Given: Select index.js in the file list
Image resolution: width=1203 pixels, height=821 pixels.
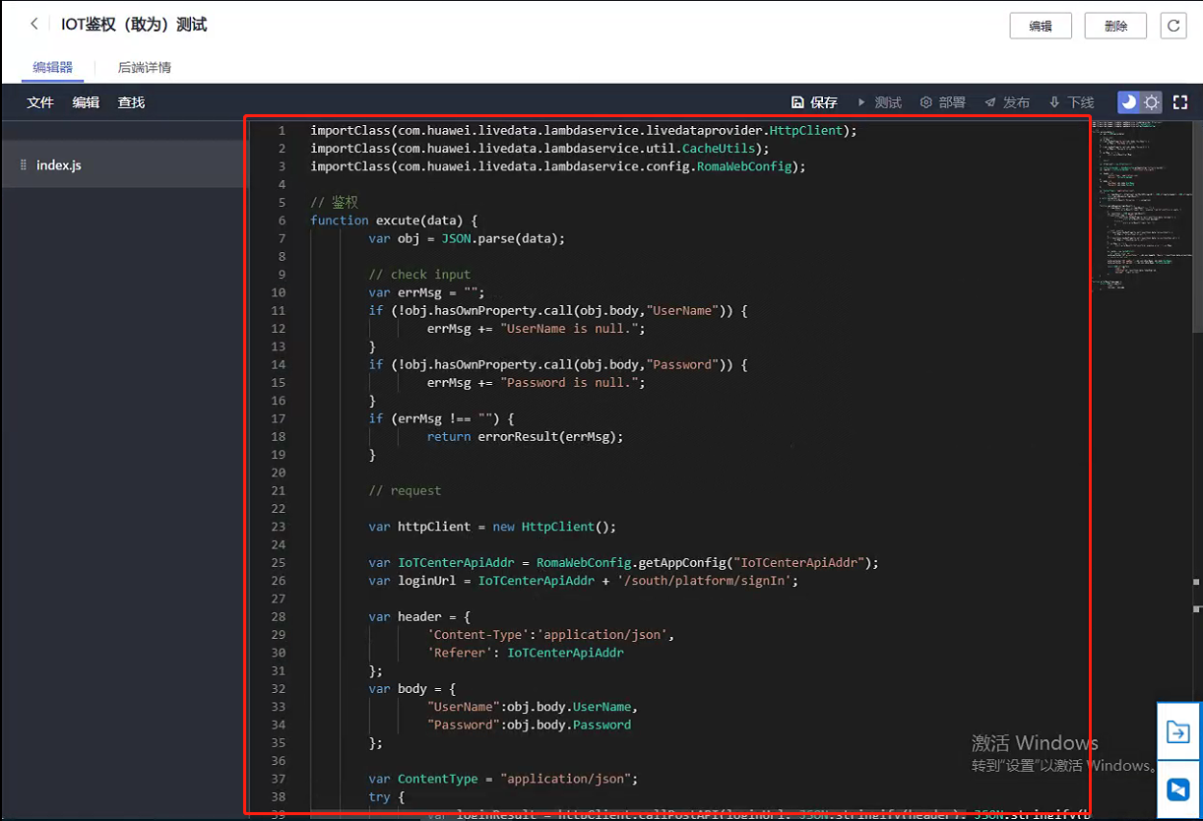Looking at the screenshot, I should pos(59,165).
